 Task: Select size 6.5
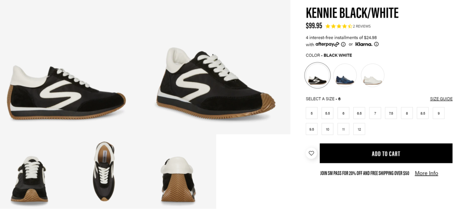[359, 113]
